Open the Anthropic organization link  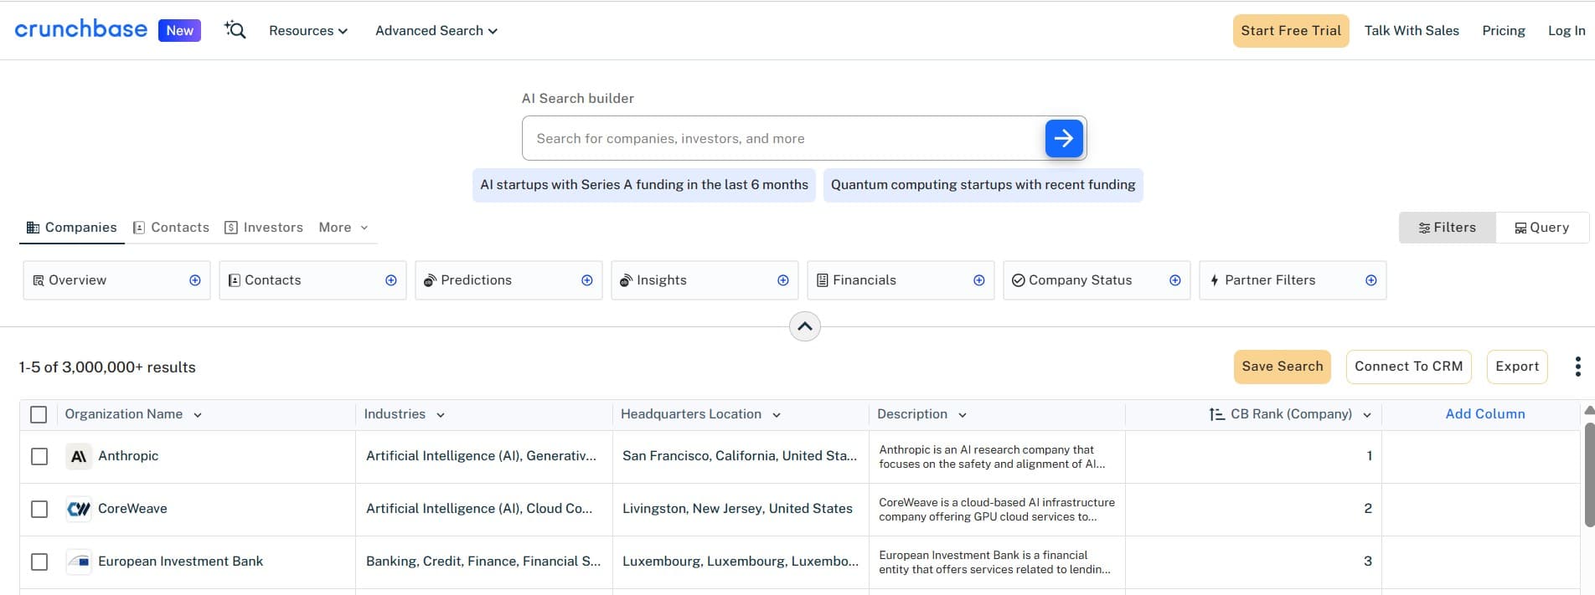[x=128, y=456]
